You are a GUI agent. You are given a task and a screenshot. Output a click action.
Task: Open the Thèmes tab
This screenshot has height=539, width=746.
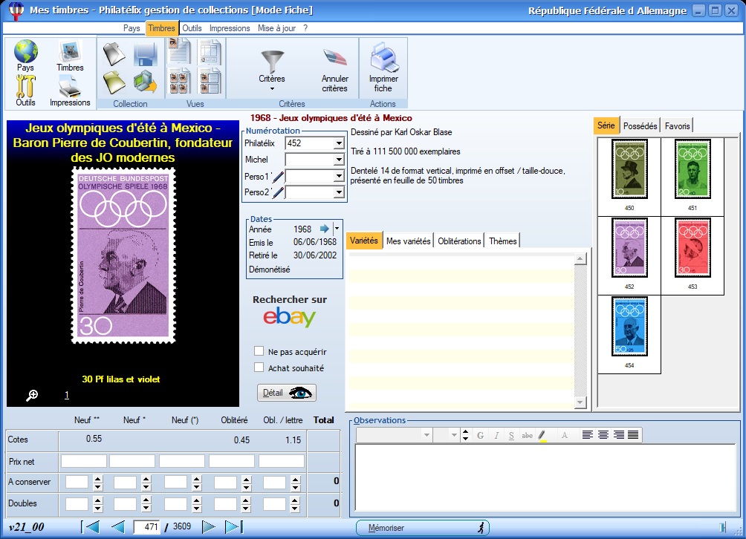click(x=502, y=241)
